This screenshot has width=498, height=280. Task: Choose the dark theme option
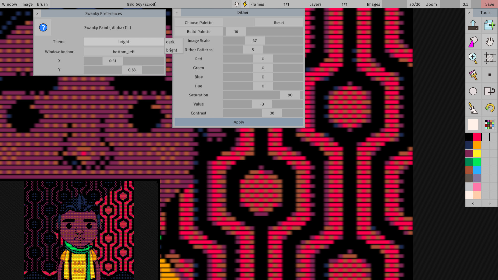coord(170,42)
